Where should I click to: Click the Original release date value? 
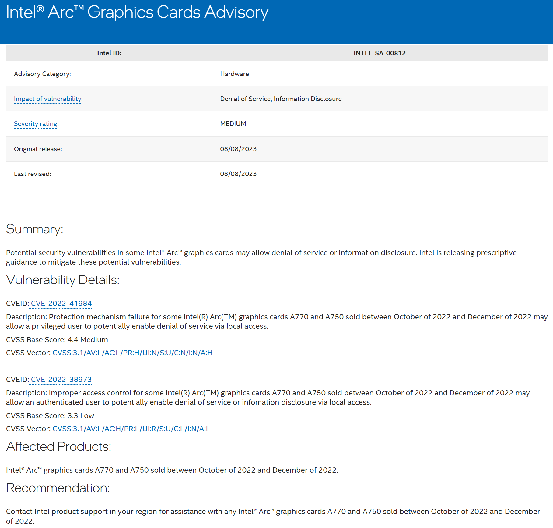click(238, 149)
